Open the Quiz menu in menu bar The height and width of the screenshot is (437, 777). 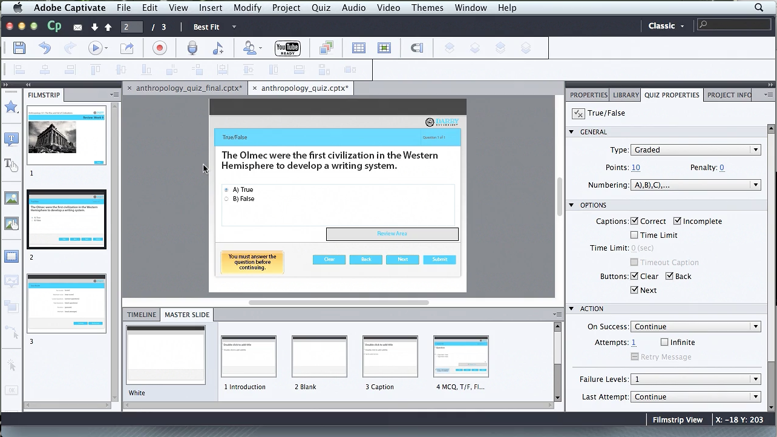coord(321,8)
